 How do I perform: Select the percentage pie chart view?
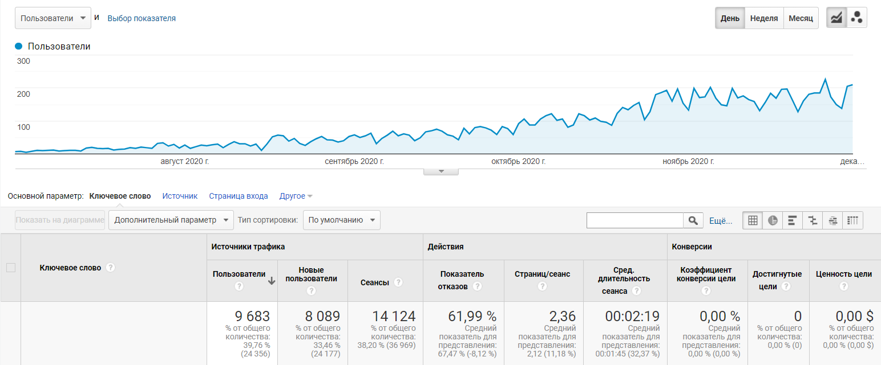[773, 220]
